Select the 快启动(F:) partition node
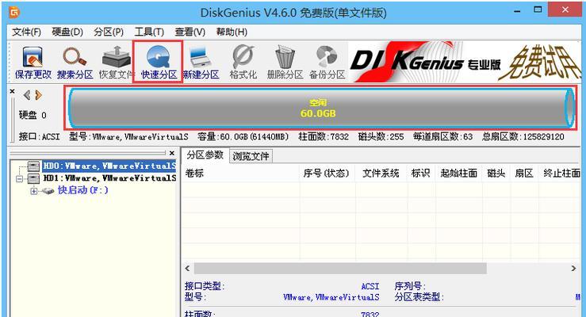 (x=82, y=190)
